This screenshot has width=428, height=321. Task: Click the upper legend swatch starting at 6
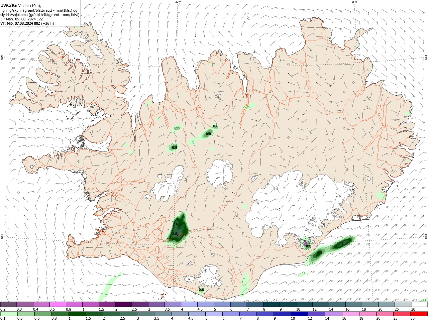click(x=238, y=304)
